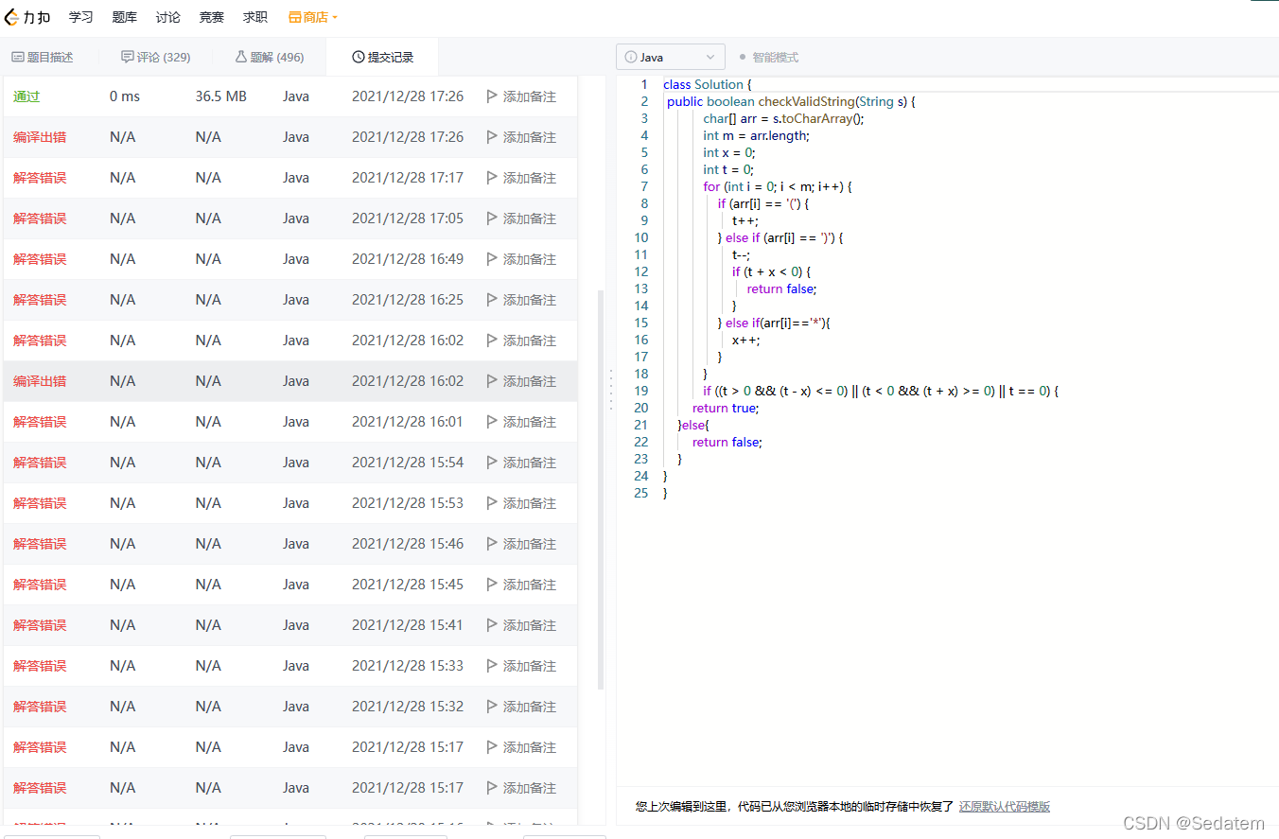Add note to 15:32 submission

coord(521,707)
